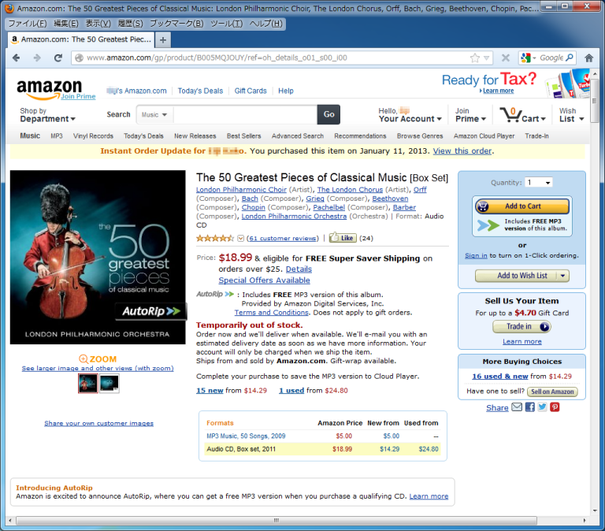Open the ZOOM magnifier on album cover

98,359
